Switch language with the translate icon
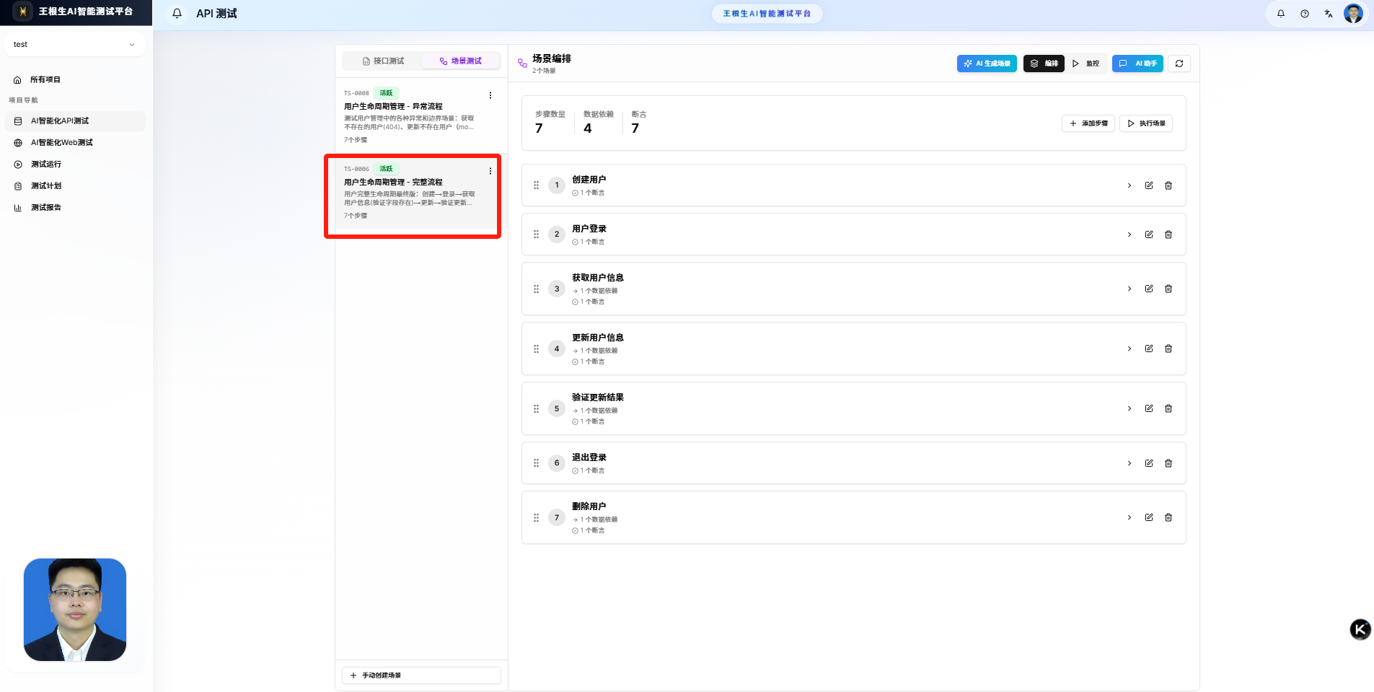 pos(1329,13)
